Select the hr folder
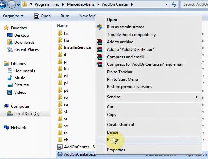This screenshot has width=208, height=159. coord(63,33)
